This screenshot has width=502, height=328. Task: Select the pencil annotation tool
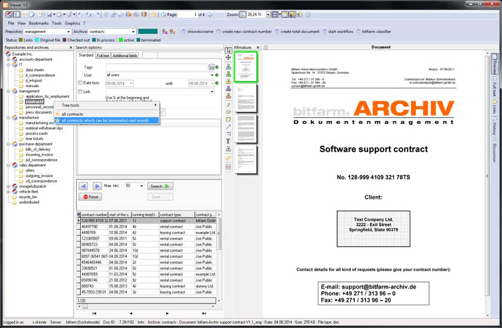(x=228, y=104)
